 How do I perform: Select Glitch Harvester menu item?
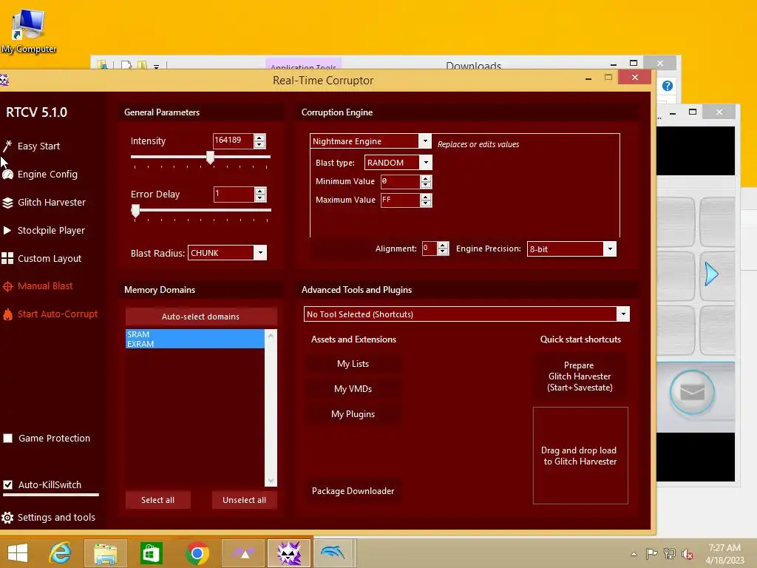(x=52, y=203)
